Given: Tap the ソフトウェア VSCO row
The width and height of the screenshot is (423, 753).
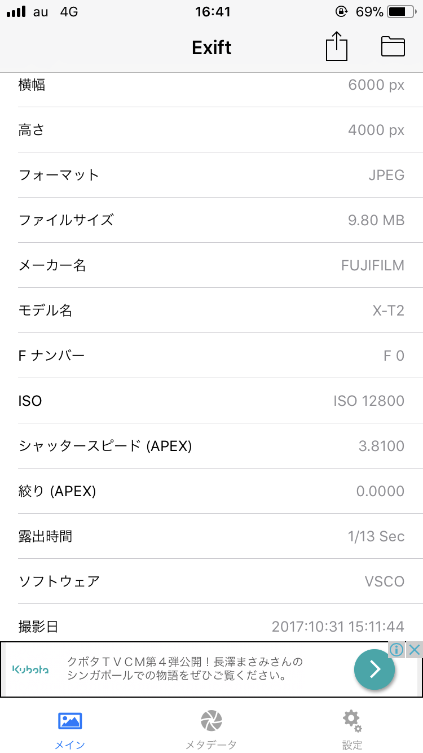Looking at the screenshot, I should click(211, 581).
